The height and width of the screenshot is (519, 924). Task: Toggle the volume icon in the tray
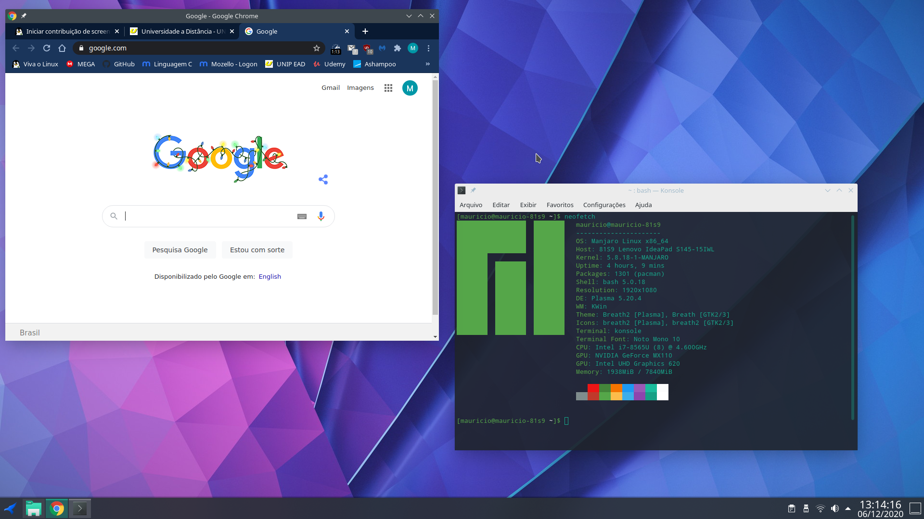(835, 508)
